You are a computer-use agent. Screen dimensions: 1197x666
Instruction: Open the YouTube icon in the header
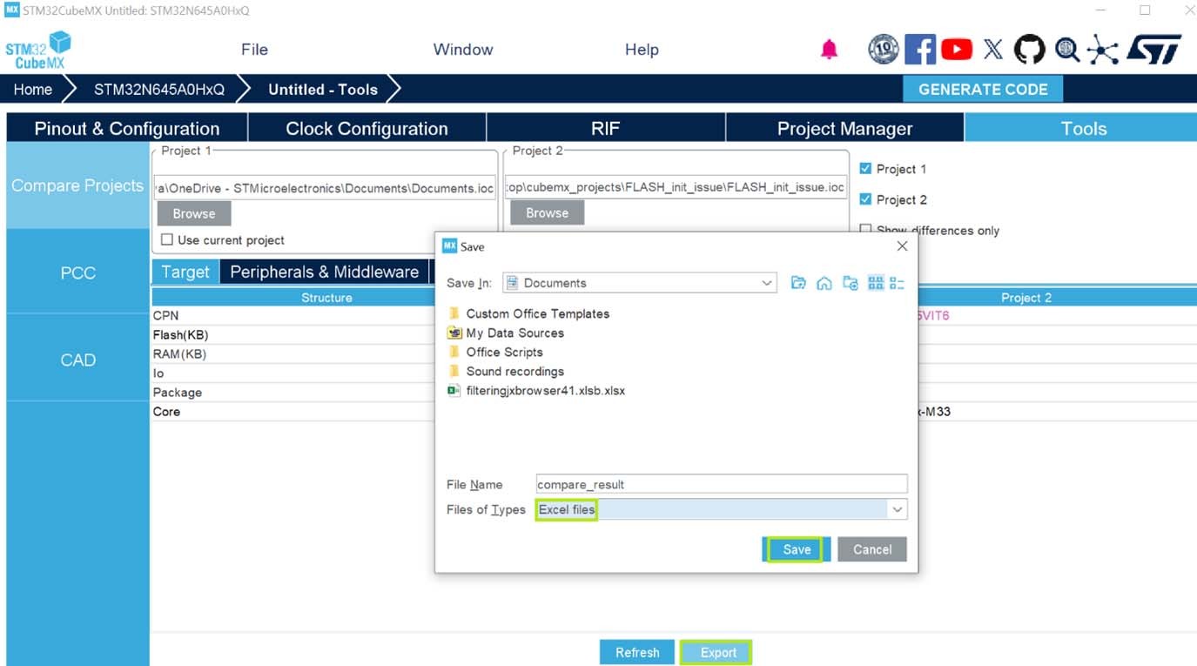point(957,50)
